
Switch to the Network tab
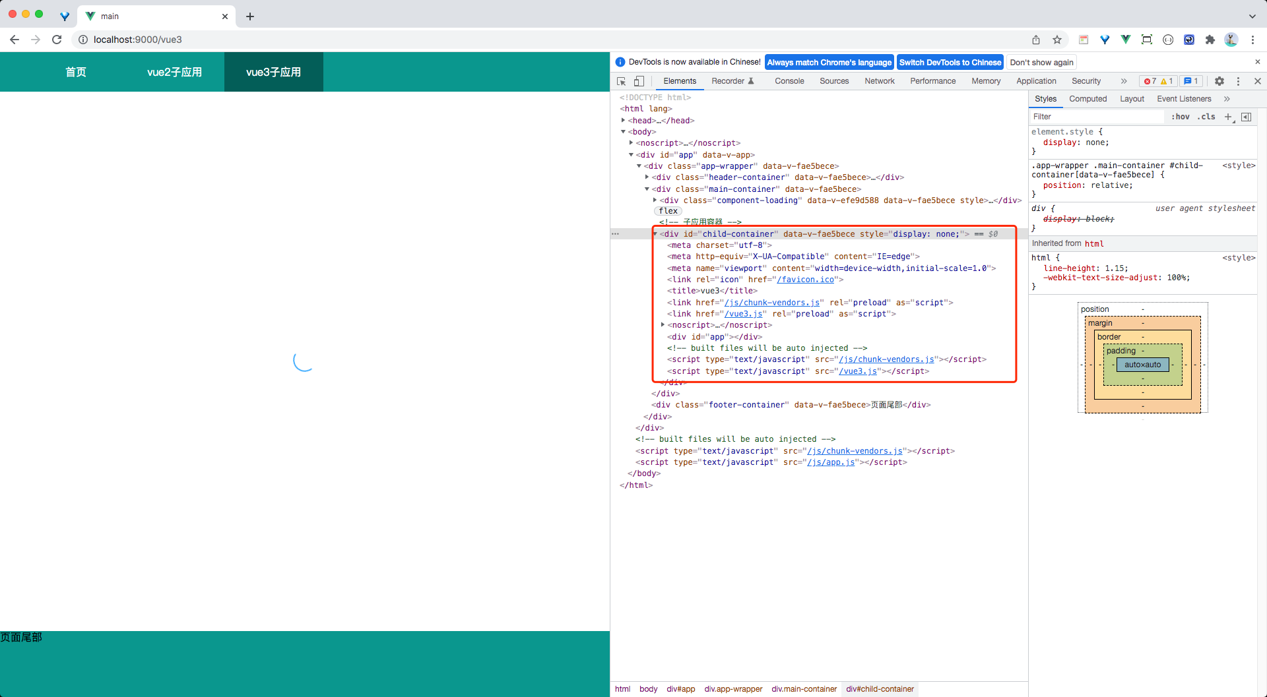[x=880, y=81]
